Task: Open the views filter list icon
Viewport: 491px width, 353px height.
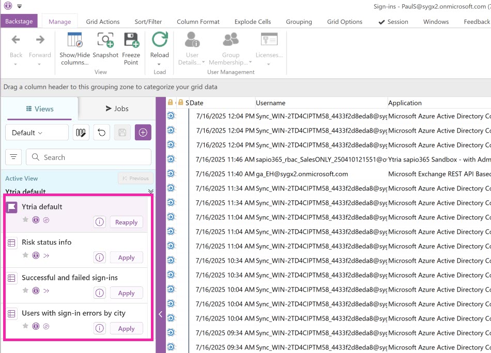Action: point(13,157)
